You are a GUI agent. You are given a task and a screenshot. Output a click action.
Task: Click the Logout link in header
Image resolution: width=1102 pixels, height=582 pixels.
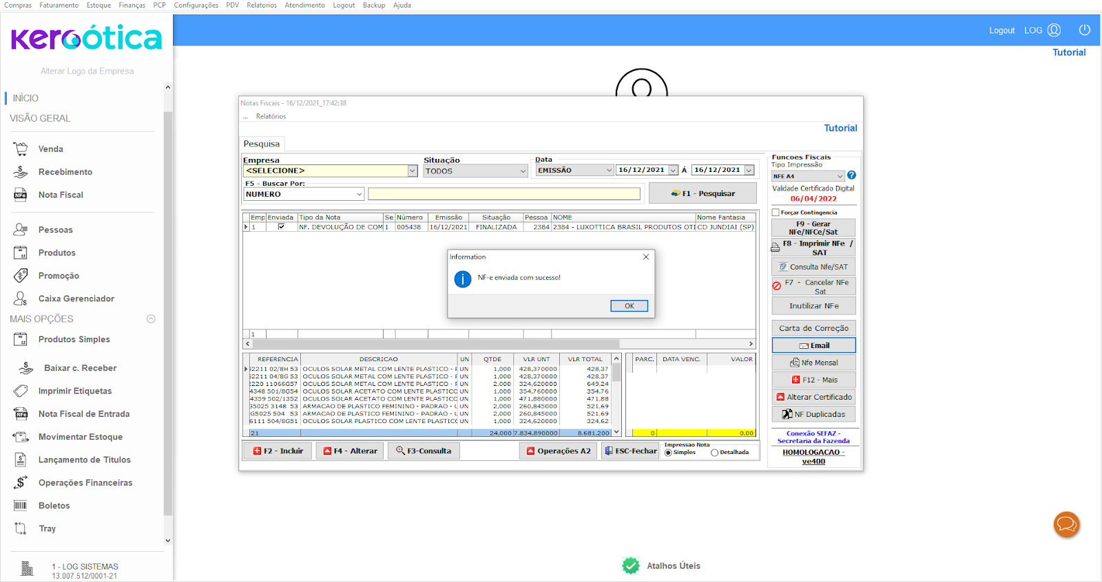coord(1001,30)
